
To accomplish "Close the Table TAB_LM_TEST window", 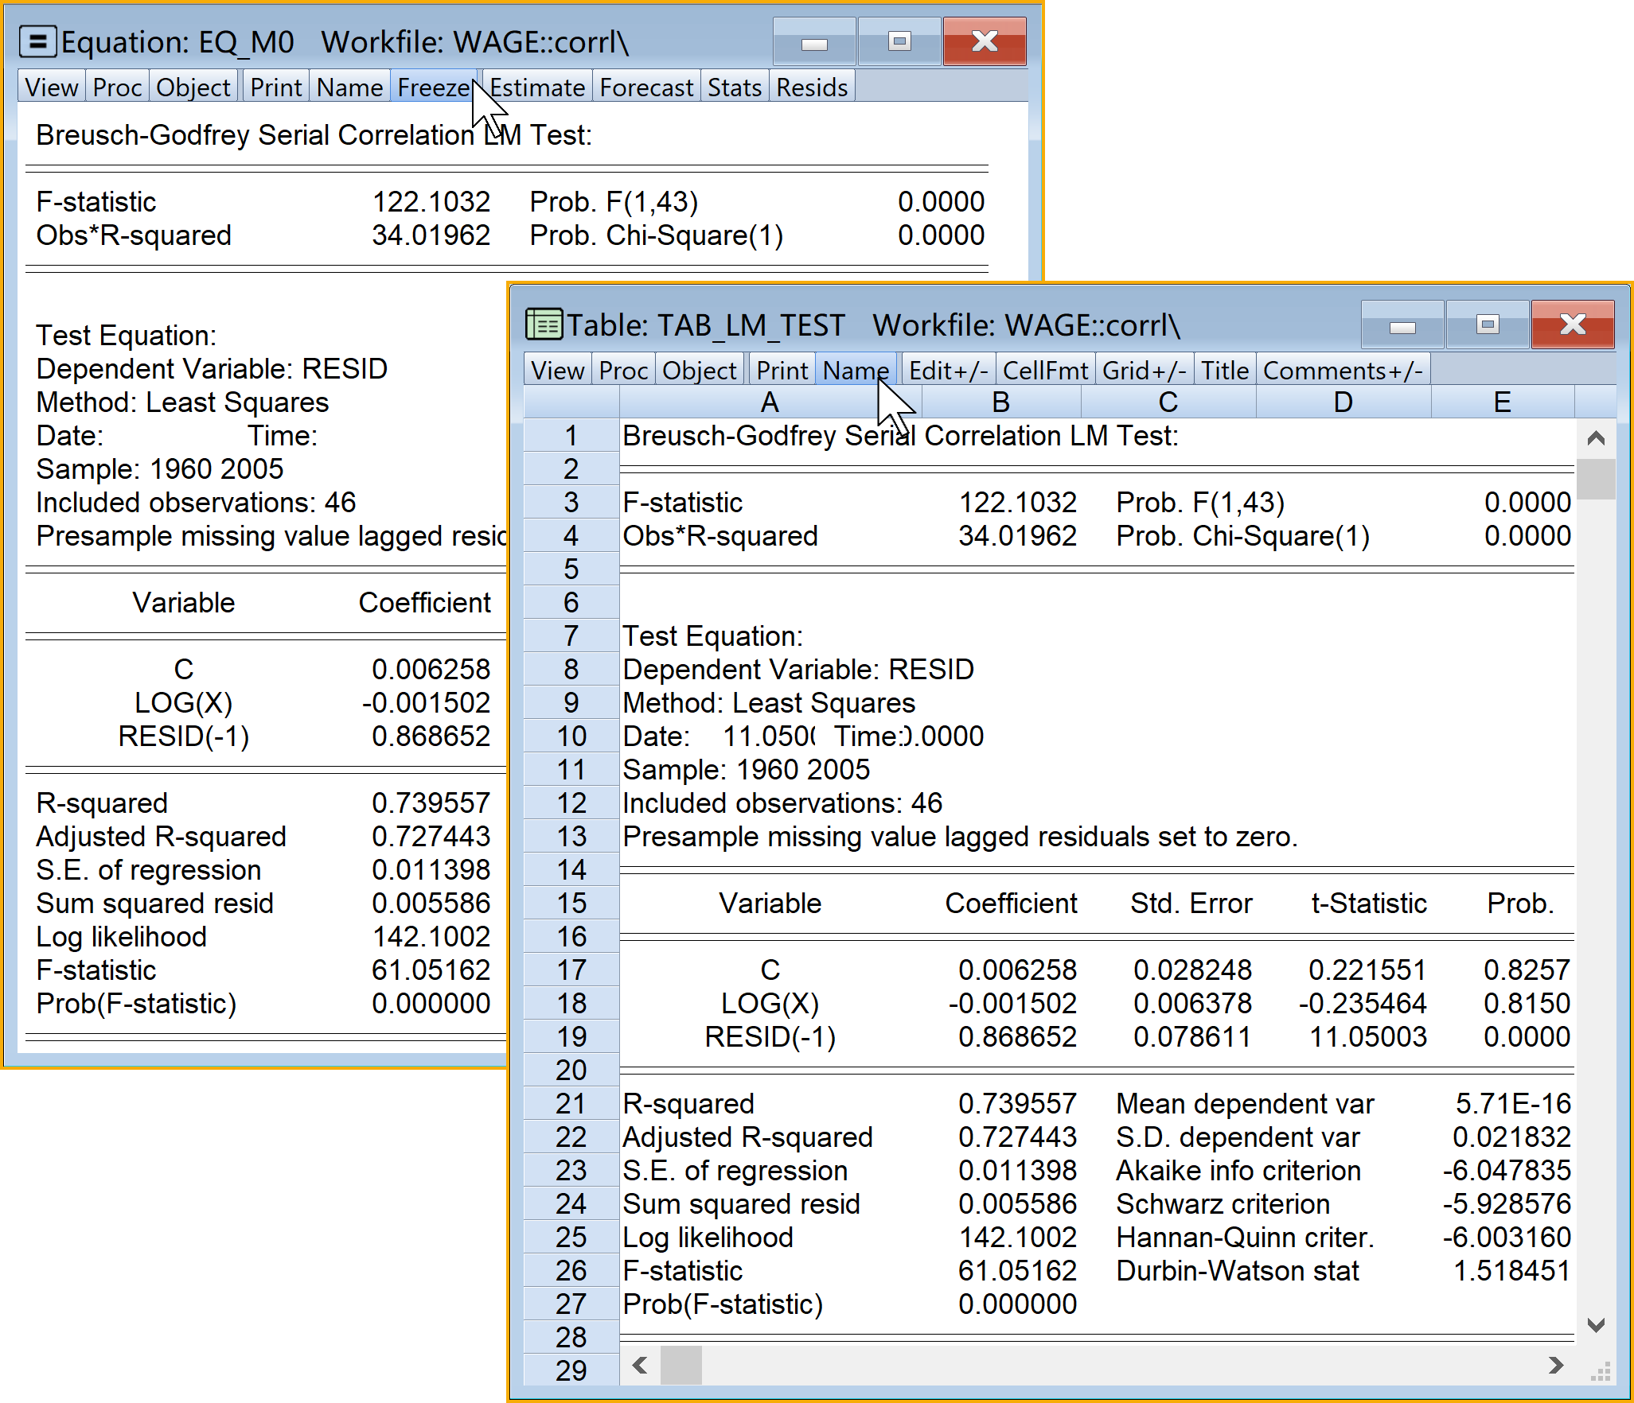I will click(1572, 325).
